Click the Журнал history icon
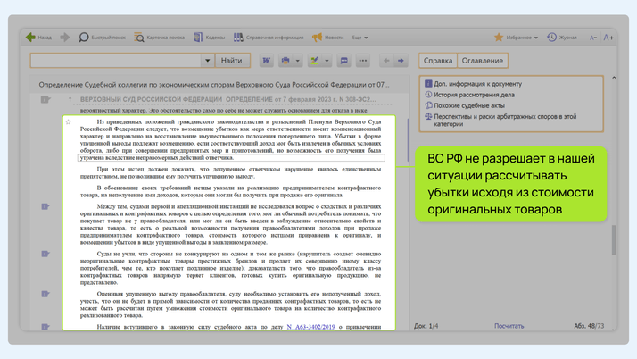Image resolution: width=637 pixels, height=359 pixels. tap(562, 38)
